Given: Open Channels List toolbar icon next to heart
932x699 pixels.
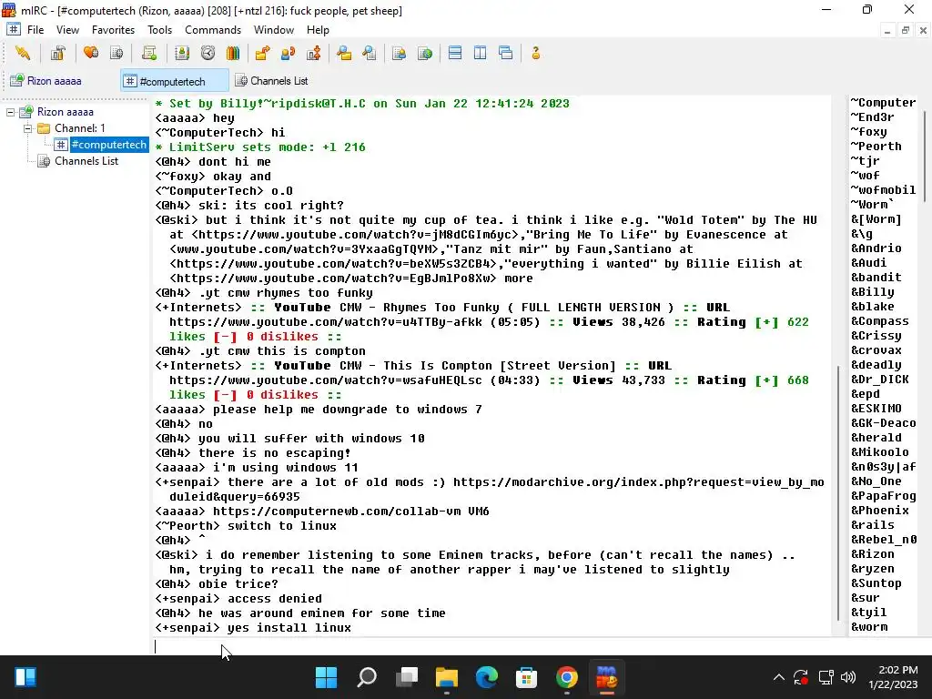Looking at the screenshot, I should [x=116, y=54].
